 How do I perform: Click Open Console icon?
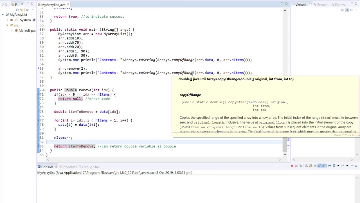[343, 166]
